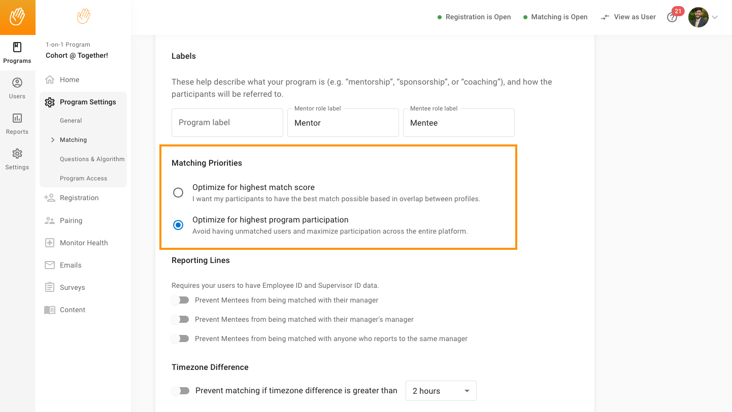The image size is (732, 412).
Task: Open Questions & Algorithm settings
Action: click(x=92, y=159)
